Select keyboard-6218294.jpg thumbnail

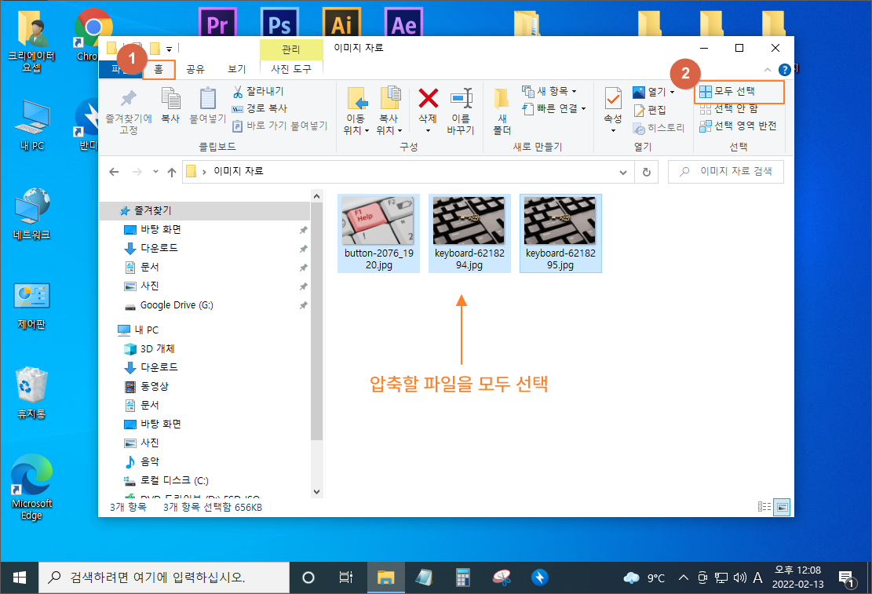coord(469,233)
